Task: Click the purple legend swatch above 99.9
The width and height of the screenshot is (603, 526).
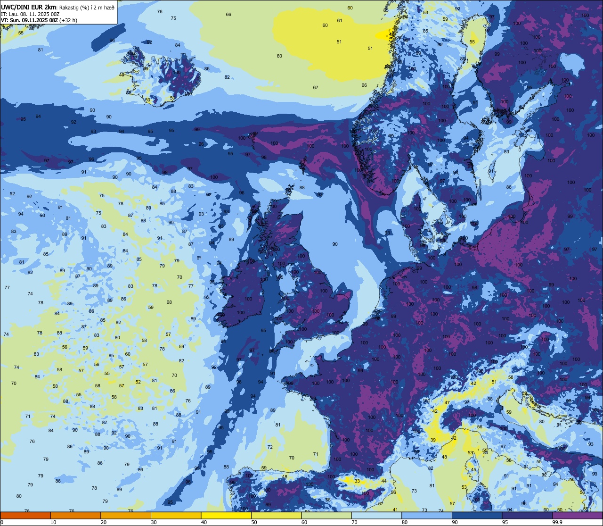Action: coord(578,515)
